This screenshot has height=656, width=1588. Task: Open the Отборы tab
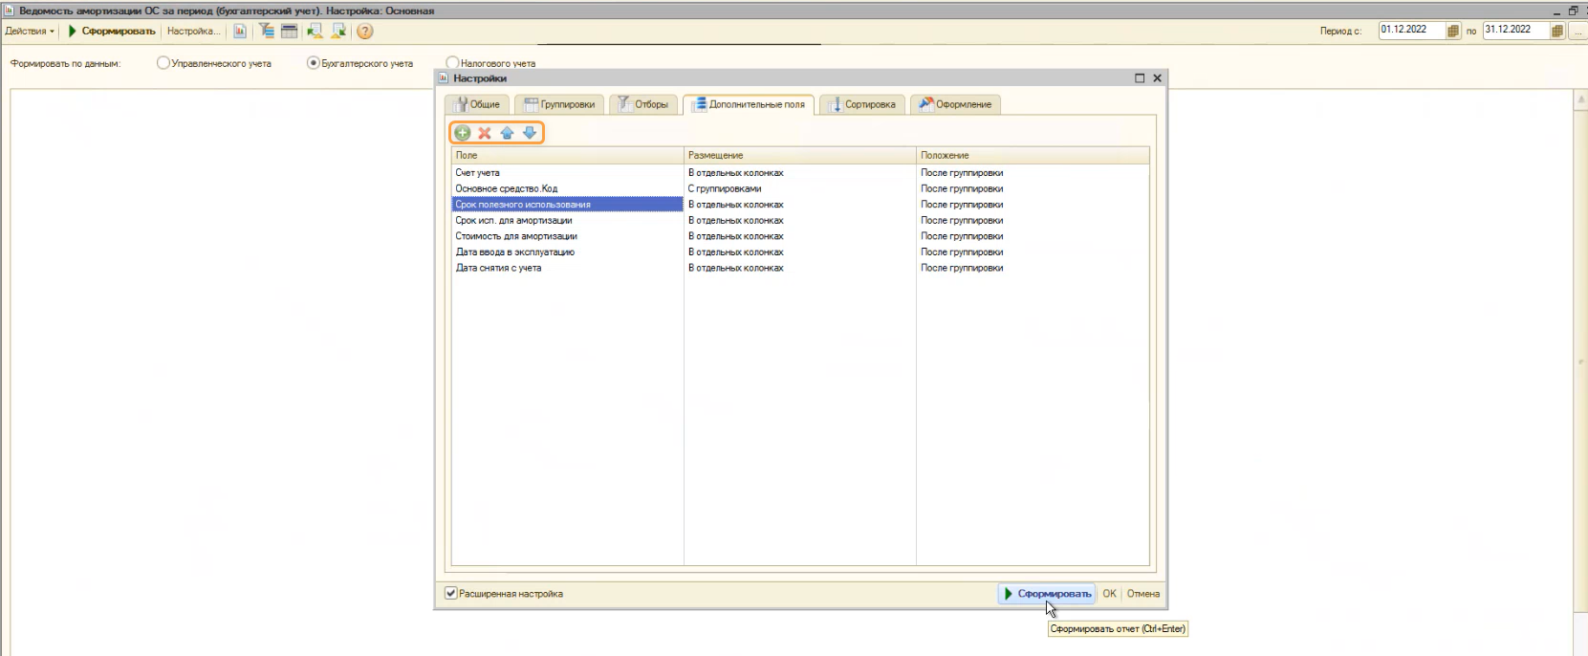(643, 104)
